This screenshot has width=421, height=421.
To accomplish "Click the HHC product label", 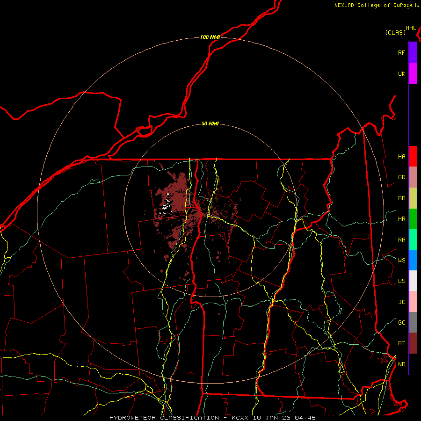I will click(411, 28).
